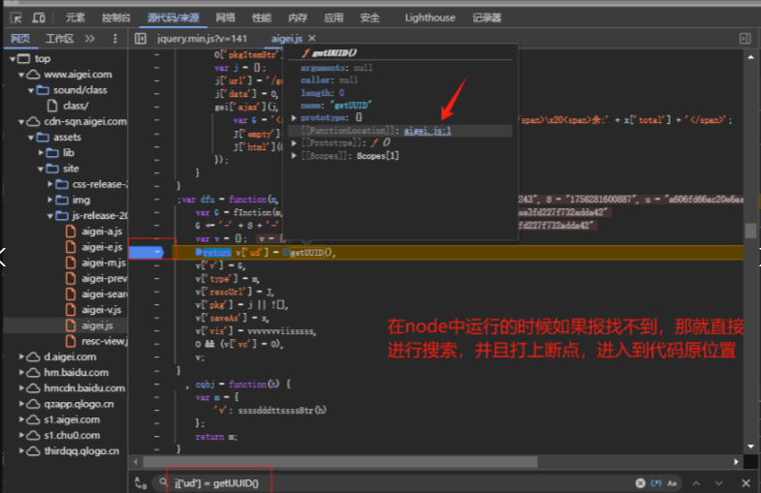Close the search bar

(x=745, y=482)
